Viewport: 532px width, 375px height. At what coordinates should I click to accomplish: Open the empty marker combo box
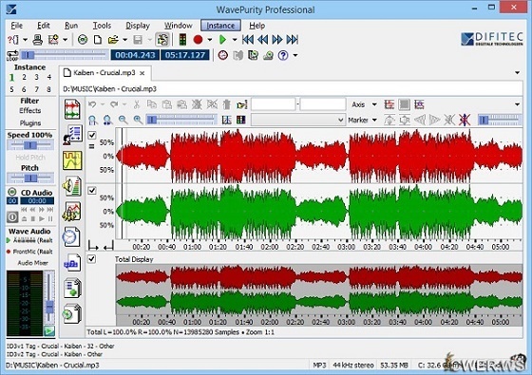pos(298,120)
